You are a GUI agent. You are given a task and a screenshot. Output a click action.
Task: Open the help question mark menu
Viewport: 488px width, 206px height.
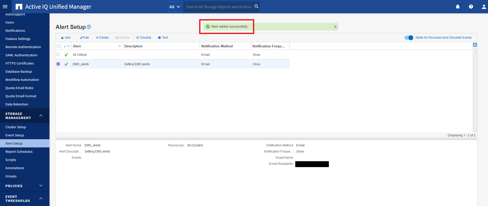click(471, 7)
